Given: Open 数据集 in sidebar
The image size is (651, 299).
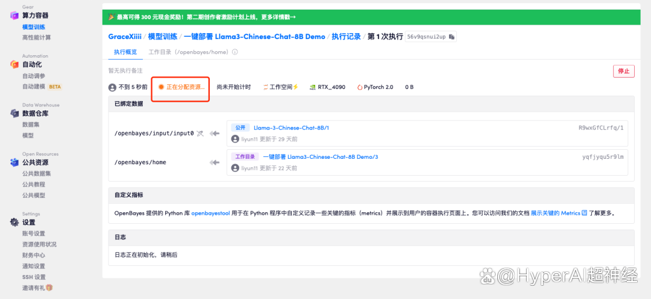Looking at the screenshot, I should coord(31,125).
